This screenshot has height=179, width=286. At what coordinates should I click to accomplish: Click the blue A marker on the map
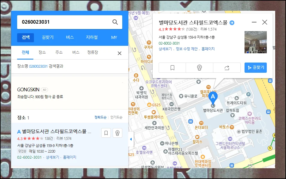(213, 97)
